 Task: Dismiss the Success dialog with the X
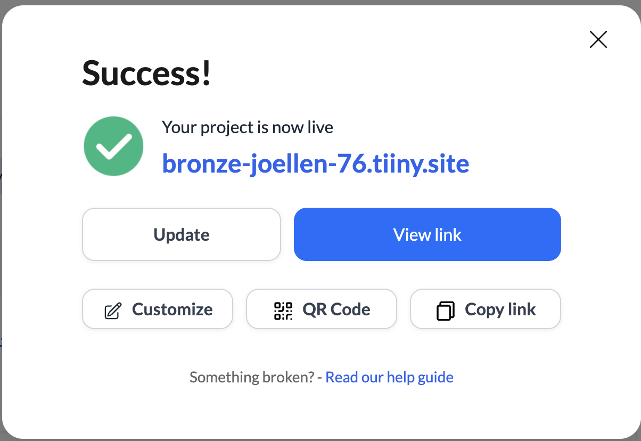click(x=598, y=39)
